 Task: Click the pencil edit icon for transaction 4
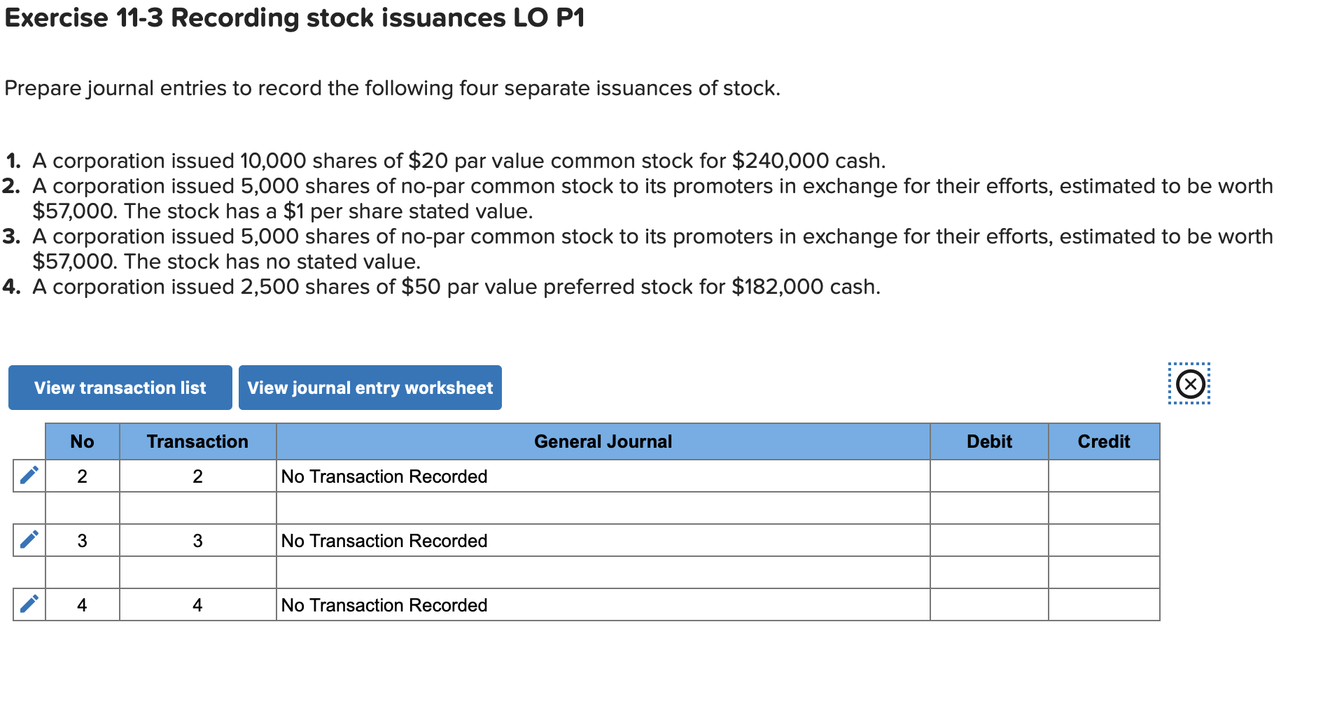(x=28, y=604)
